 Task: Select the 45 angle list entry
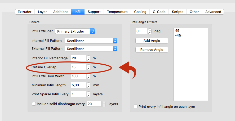177,30
